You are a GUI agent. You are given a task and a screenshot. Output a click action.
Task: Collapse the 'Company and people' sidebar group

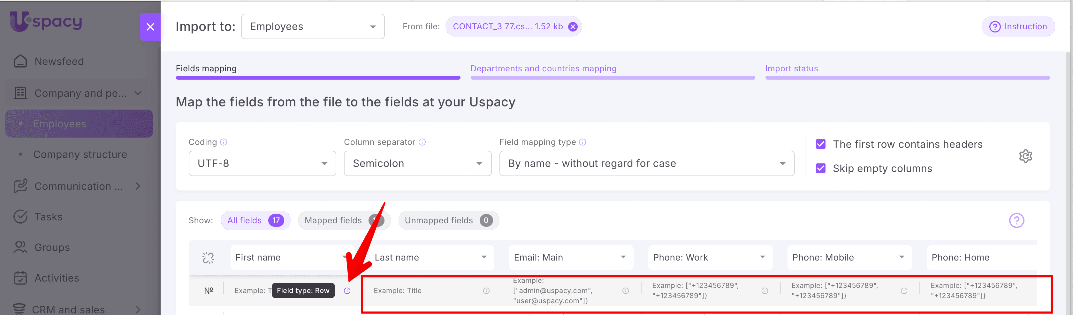138,93
